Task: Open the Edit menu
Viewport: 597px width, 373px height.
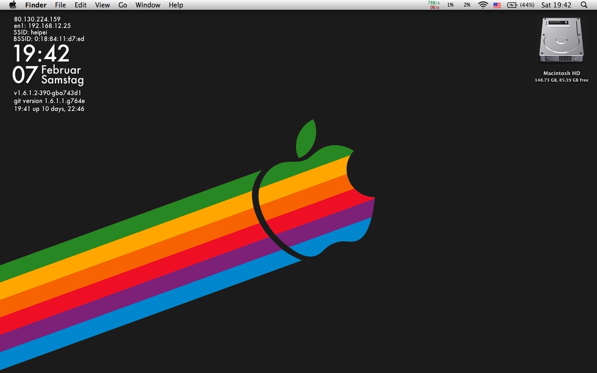Action: [81, 5]
